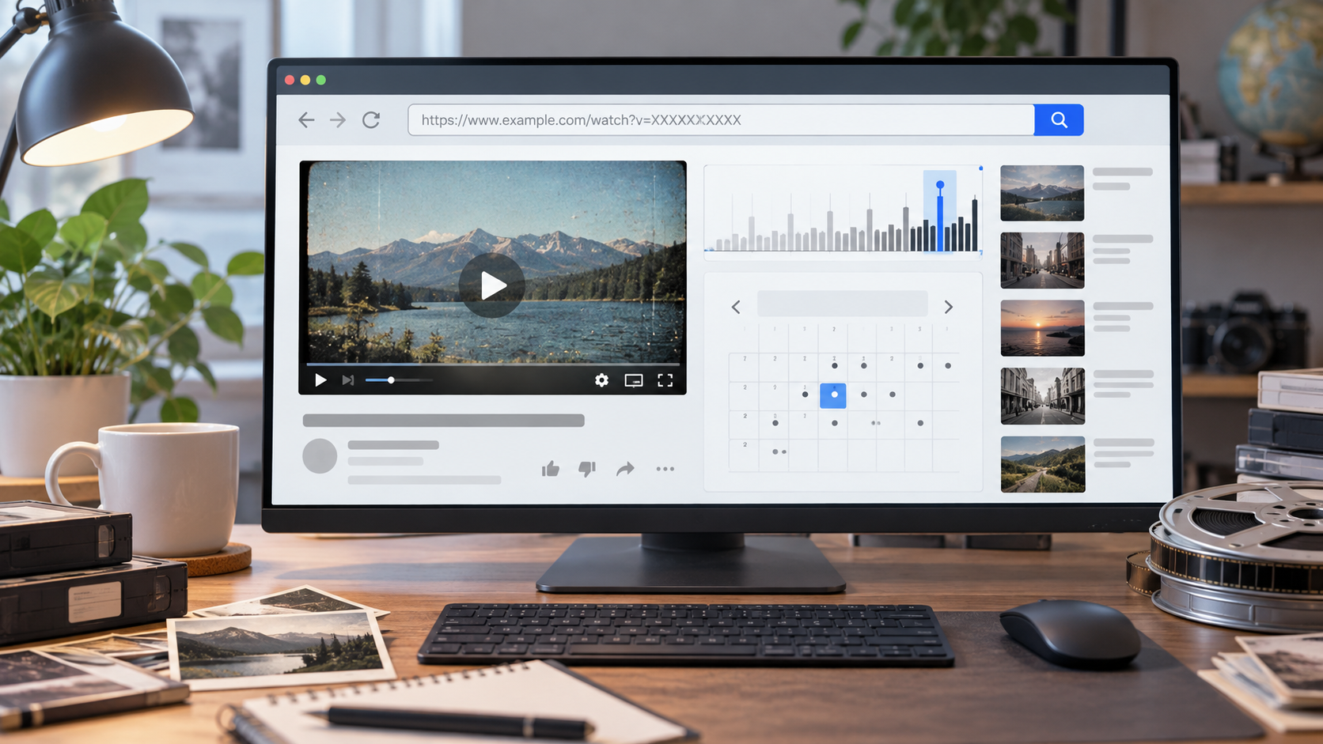Click the green maximize window dot
Image resolution: width=1323 pixels, height=744 pixels.
tap(321, 80)
